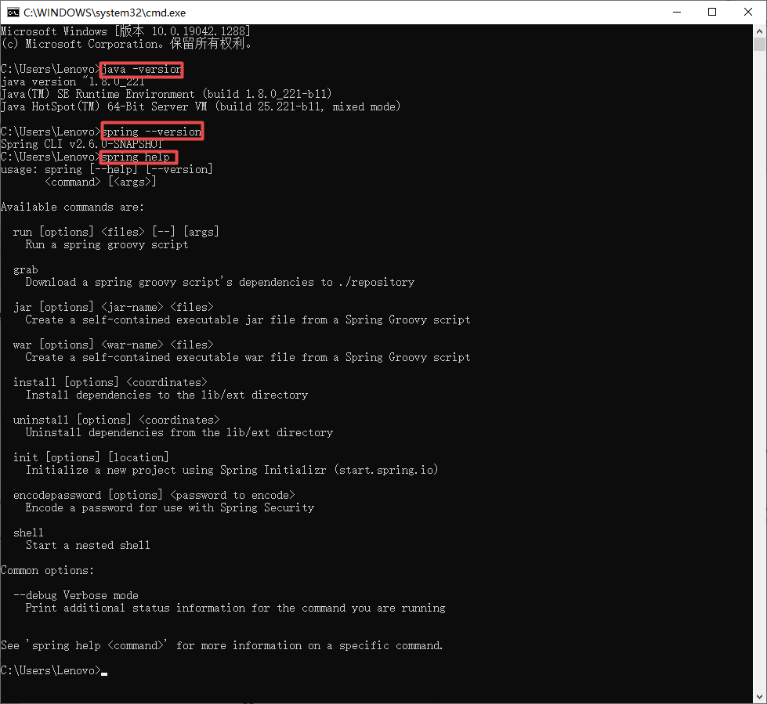Click the 'run [options] <files> [--] [args]' line
Viewport: 767px width, 704px height.
click(116, 232)
